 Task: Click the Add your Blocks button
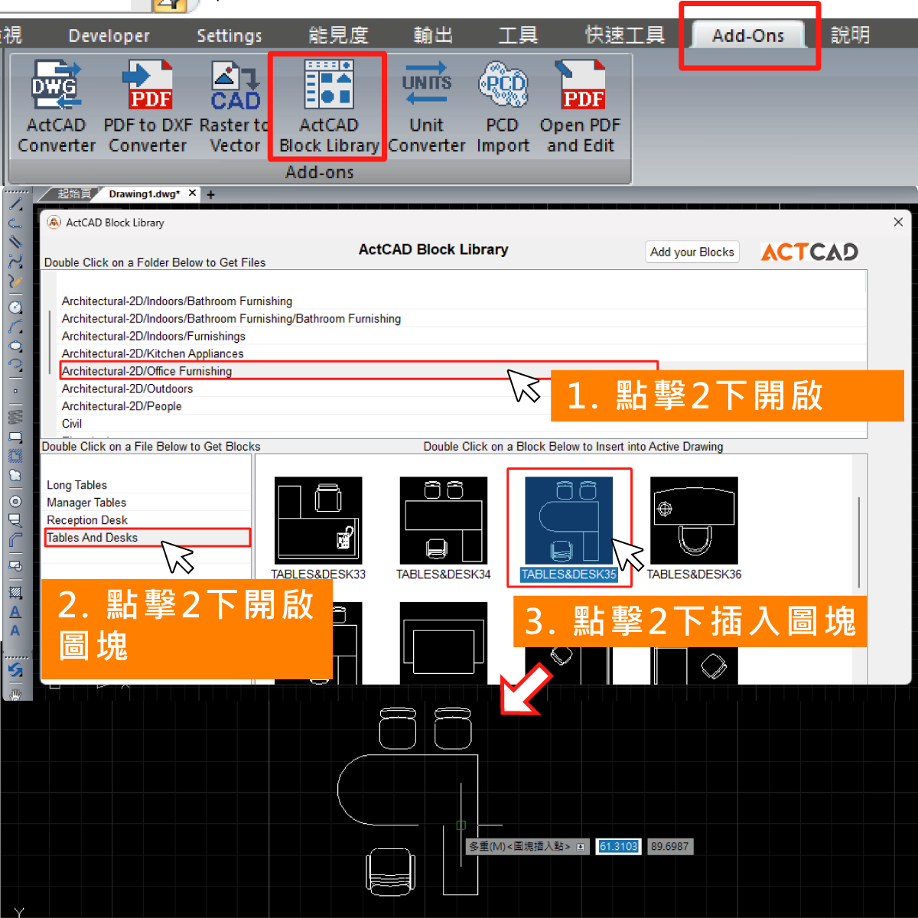click(692, 252)
